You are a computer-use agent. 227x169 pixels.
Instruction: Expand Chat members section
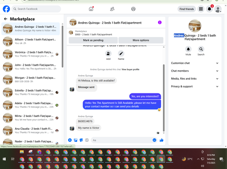click(x=195, y=71)
